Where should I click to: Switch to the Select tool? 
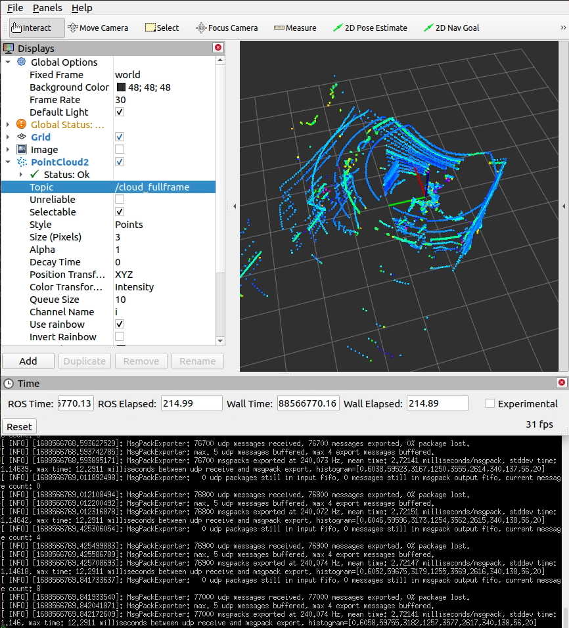(161, 28)
